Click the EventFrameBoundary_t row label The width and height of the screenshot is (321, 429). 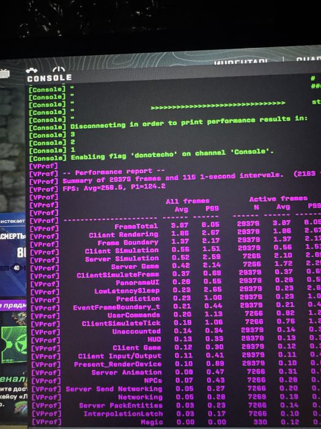tap(117, 307)
